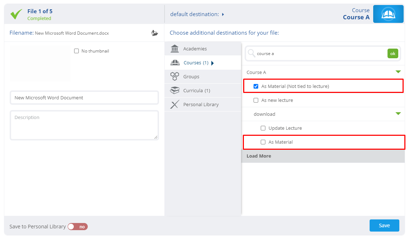The height and width of the screenshot is (238, 409).
Task: Toggle Save to Personal Library switch
Action: (x=78, y=227)
